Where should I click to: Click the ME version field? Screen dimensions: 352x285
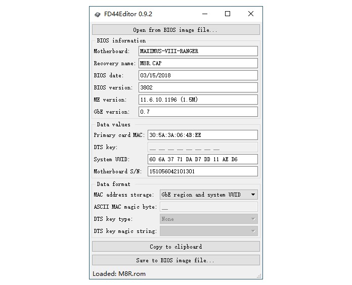click(198, 100)
